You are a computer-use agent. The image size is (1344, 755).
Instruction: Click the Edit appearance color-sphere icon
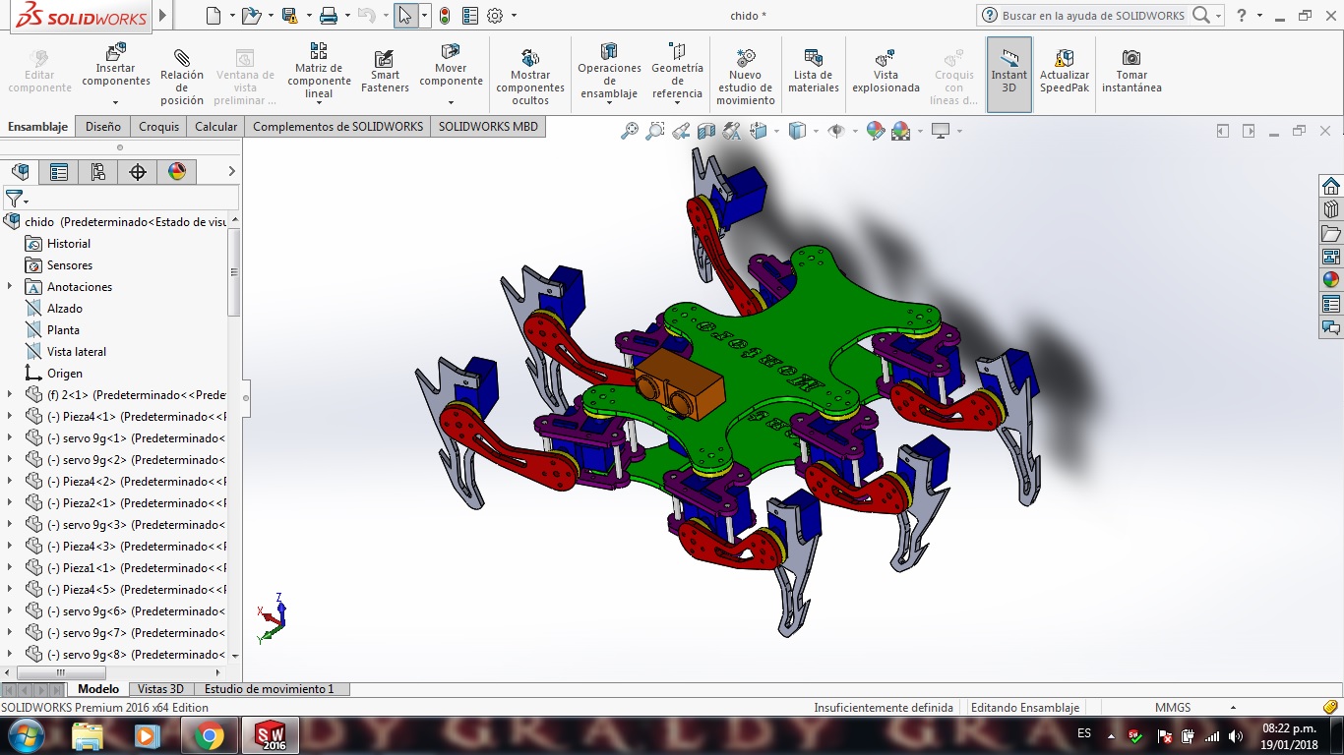point(876,131)
